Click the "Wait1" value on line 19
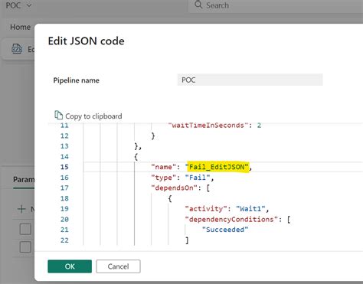Screen dimensions: 363x284 (x=250, y=209)
